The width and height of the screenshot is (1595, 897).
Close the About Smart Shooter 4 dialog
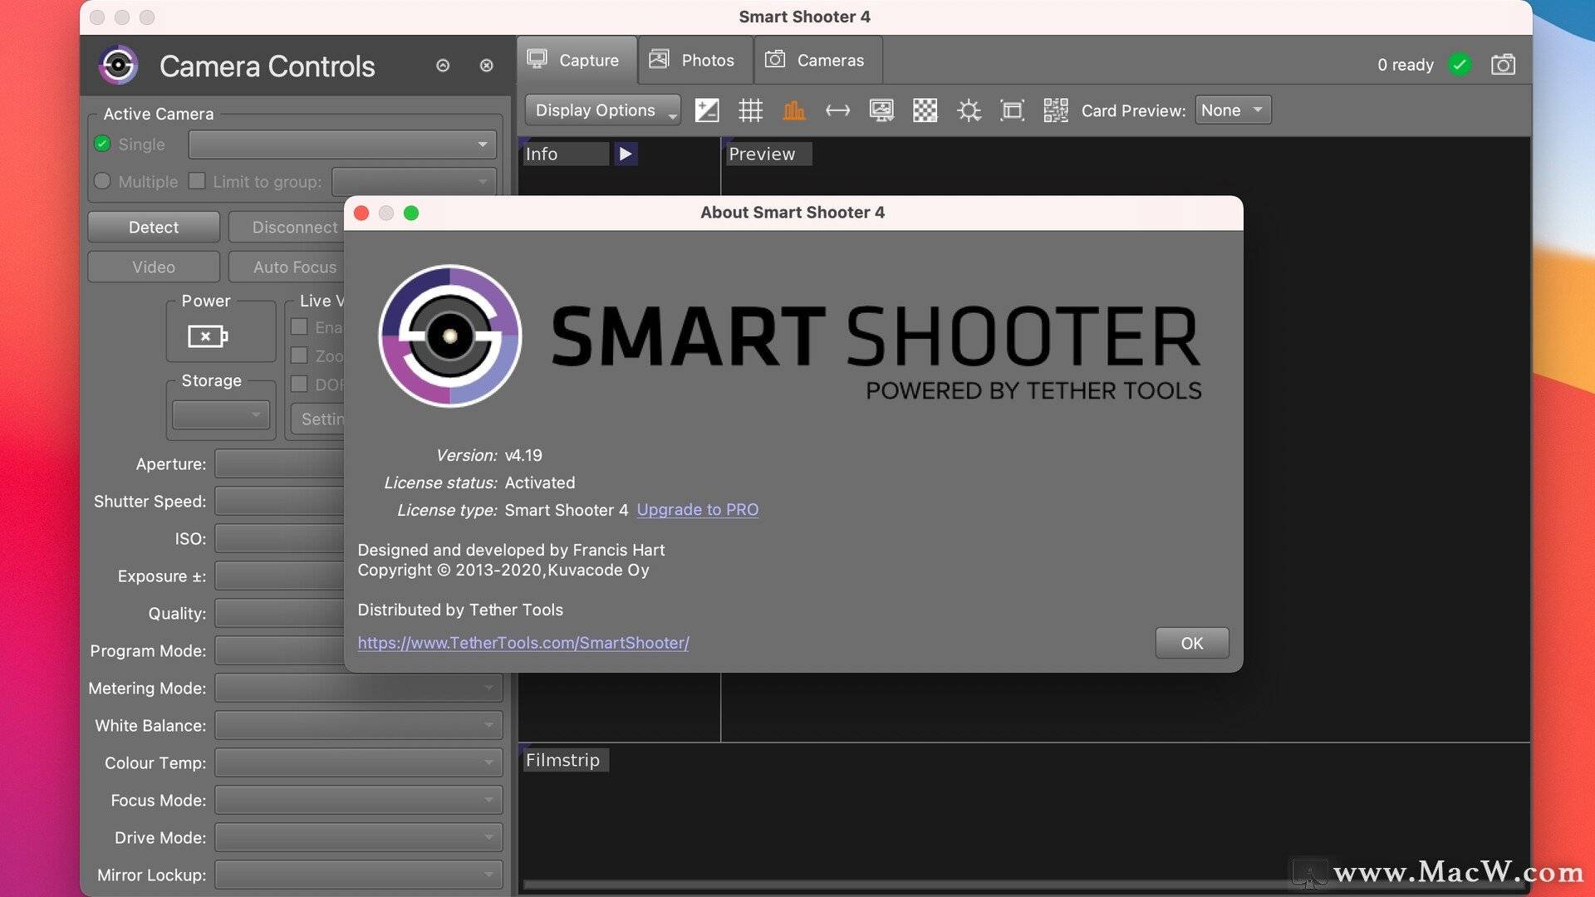click(361, 213)
